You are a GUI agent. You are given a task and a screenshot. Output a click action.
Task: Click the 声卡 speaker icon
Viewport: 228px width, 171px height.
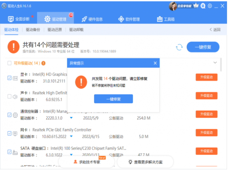(x=15, y=97)
